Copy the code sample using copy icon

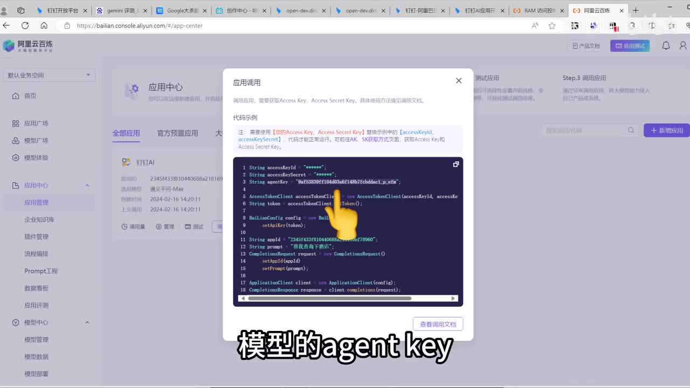pos(456,164)
